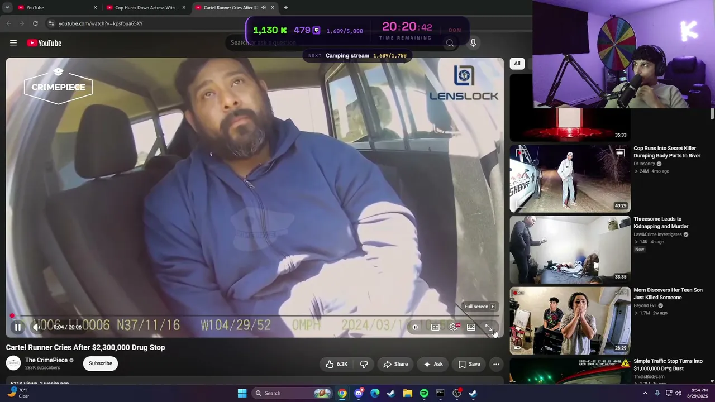The width and height of the screenshot is (715, 402).
Task: Open Discord from the taskbar
Action: click(359, 393)
